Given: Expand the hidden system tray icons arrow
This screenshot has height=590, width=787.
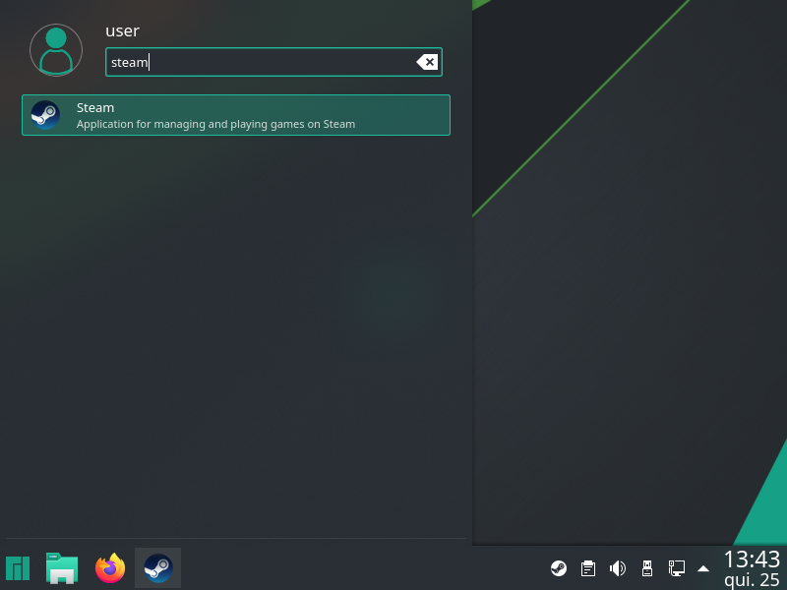Looking at the screenshot, I should [703, 568].
